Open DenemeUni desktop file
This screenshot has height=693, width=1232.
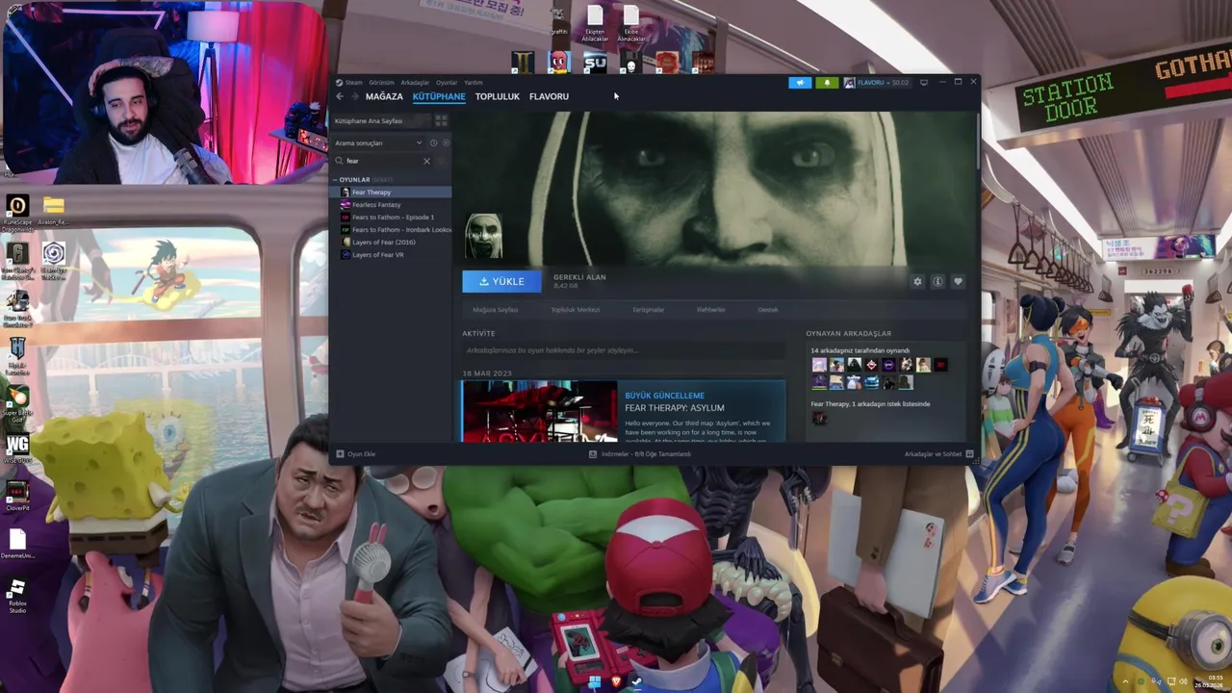click(x=16, y=545)
